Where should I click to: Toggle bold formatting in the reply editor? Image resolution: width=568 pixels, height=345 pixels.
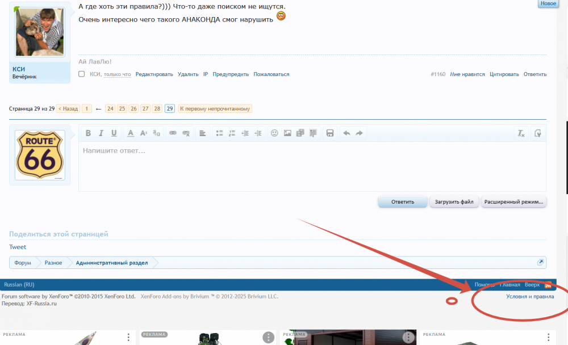pos(88,133)
